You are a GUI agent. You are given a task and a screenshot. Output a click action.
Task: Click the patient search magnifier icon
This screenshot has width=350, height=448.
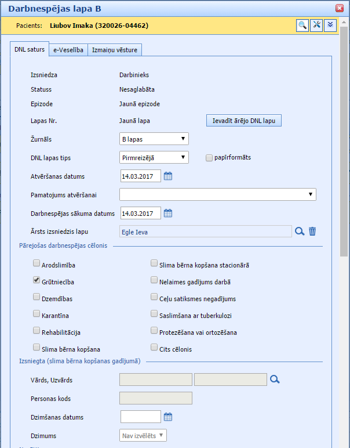(x=302, y=25)
